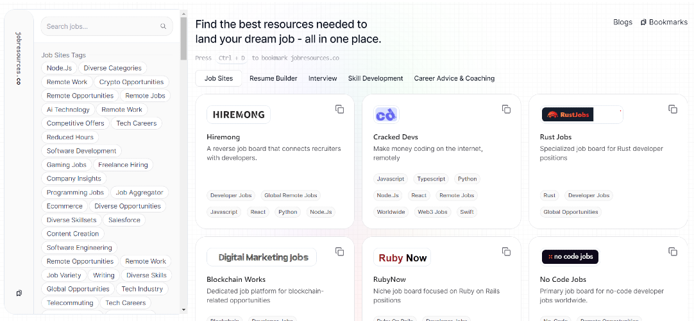The height and width of the screenshot is (321, 694).
Task: Open the Blockchain Works card title
Action: point(236,279)
